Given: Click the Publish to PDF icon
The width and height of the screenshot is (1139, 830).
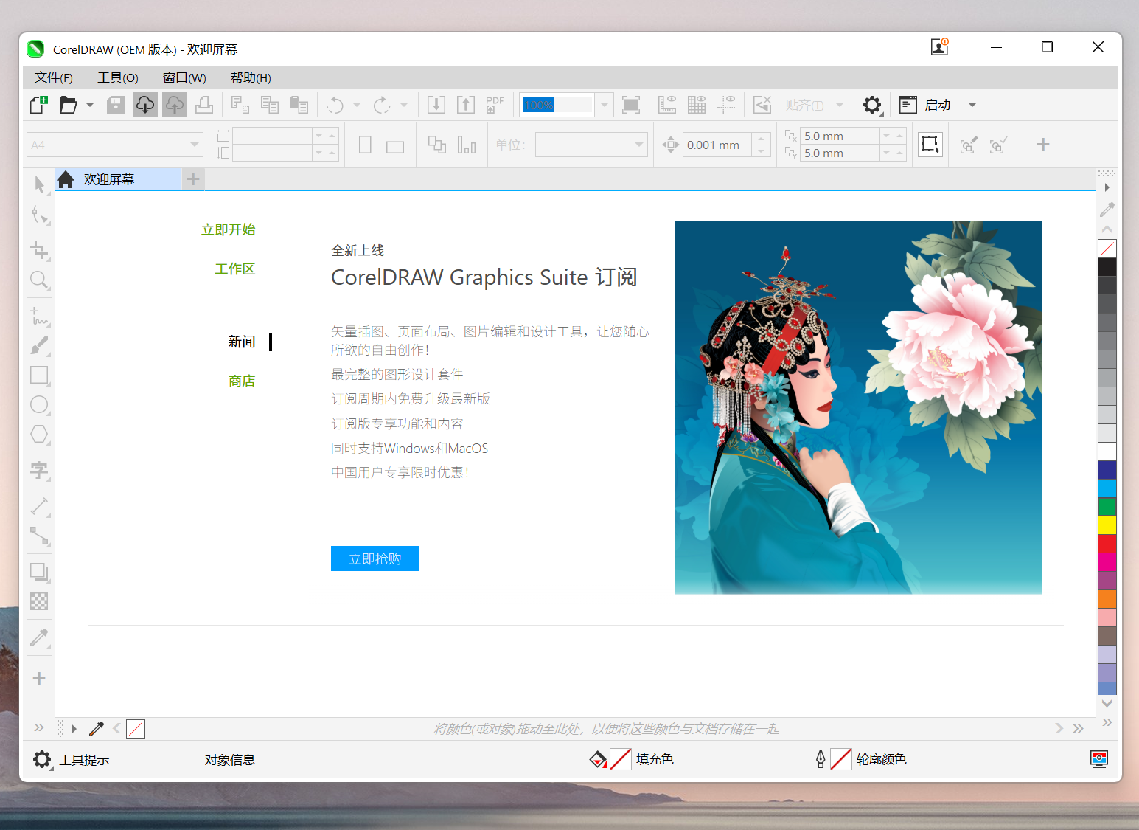Looking at the screenshot, I should click(x=495, y=105).
